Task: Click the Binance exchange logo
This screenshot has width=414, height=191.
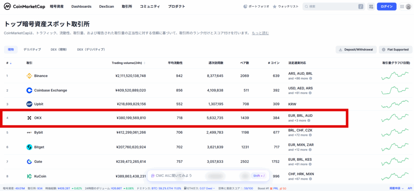Action: (29, 76)
